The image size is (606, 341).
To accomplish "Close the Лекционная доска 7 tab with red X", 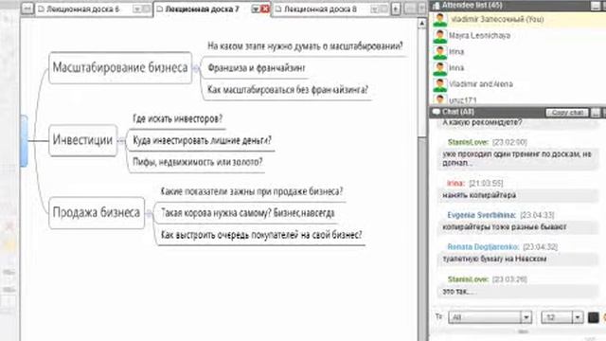I will 265,9.
